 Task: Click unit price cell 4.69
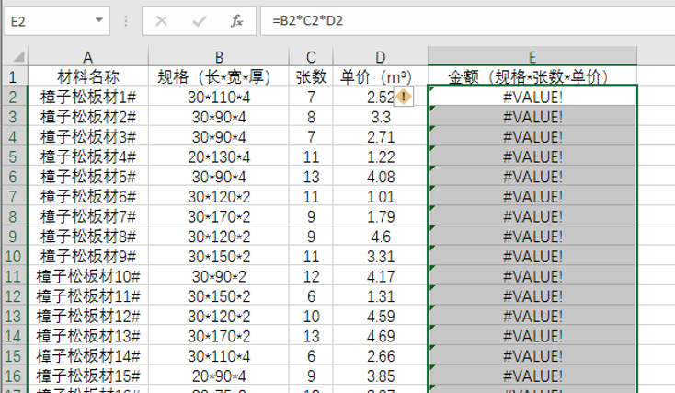(x=380, y=336)
